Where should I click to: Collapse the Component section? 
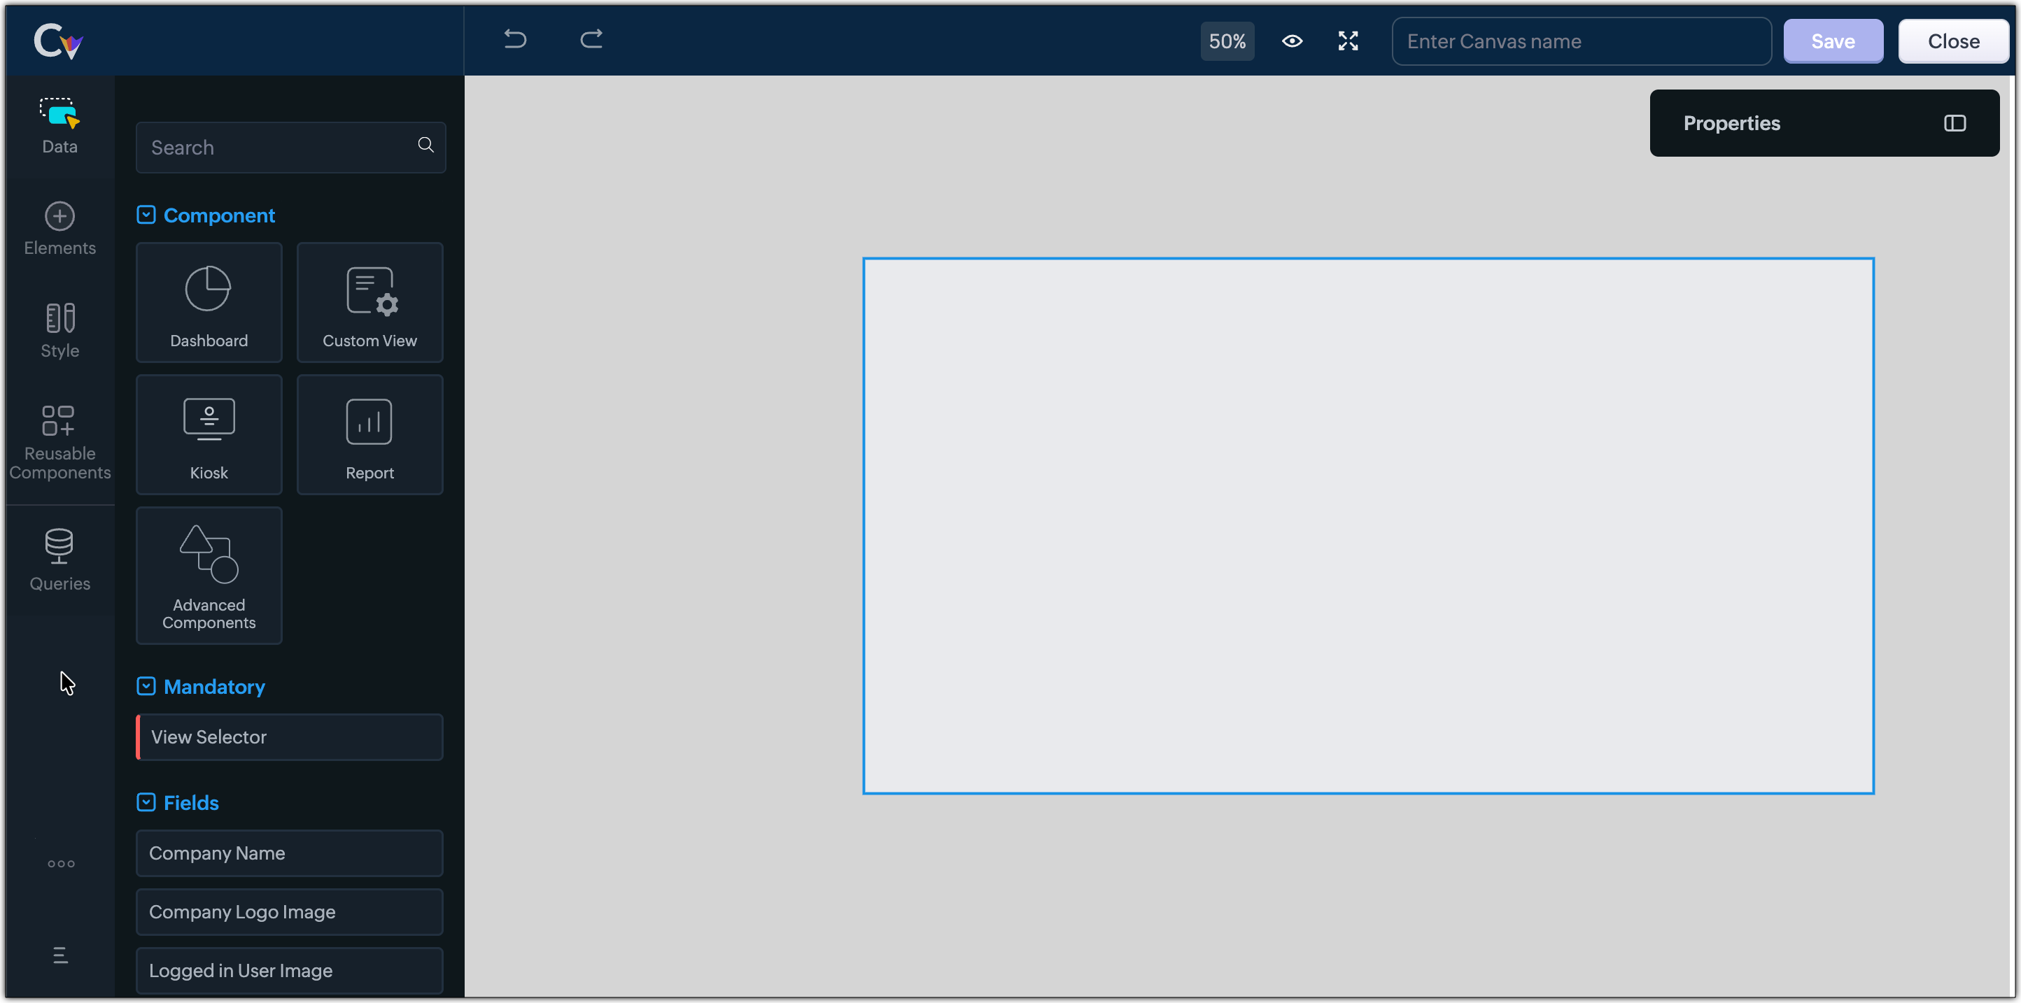[146, 215]
